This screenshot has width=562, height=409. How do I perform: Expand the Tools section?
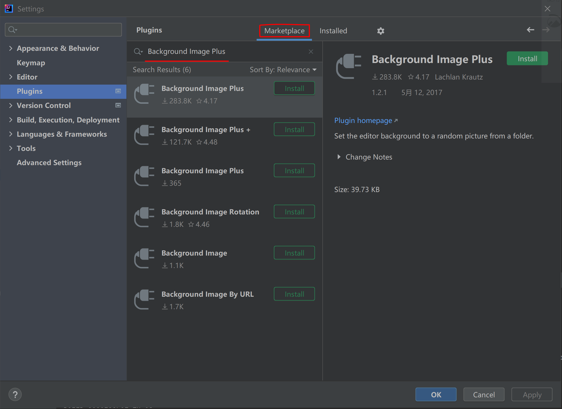(x=11, y=148)
